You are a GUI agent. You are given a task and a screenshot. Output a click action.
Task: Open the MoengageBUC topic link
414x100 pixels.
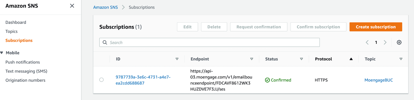pos(379,80)
